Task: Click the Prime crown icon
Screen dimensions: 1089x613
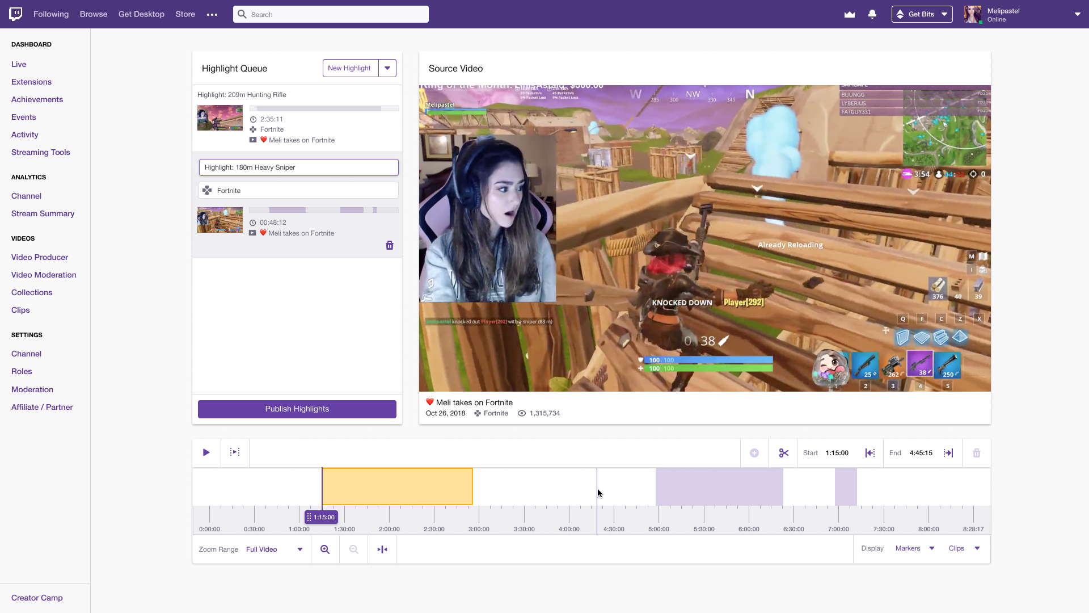Action: click(850, 14)
